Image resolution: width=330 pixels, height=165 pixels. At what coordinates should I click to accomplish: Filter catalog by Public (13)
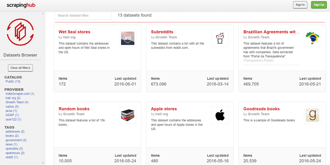click(13, 81)
